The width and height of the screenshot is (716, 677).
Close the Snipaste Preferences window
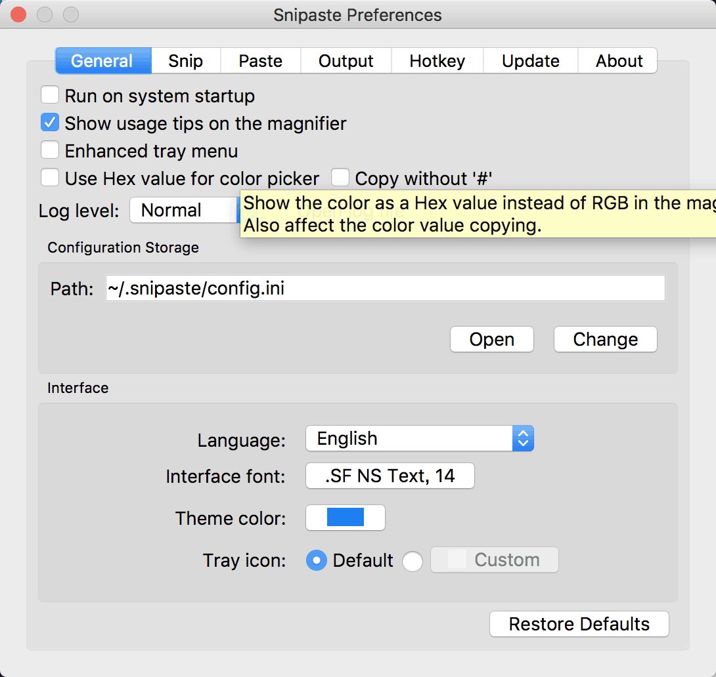18,14
